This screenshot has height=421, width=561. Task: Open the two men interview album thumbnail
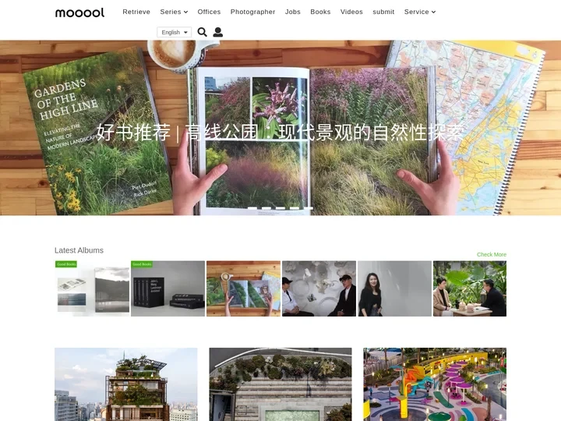[319, 288]
